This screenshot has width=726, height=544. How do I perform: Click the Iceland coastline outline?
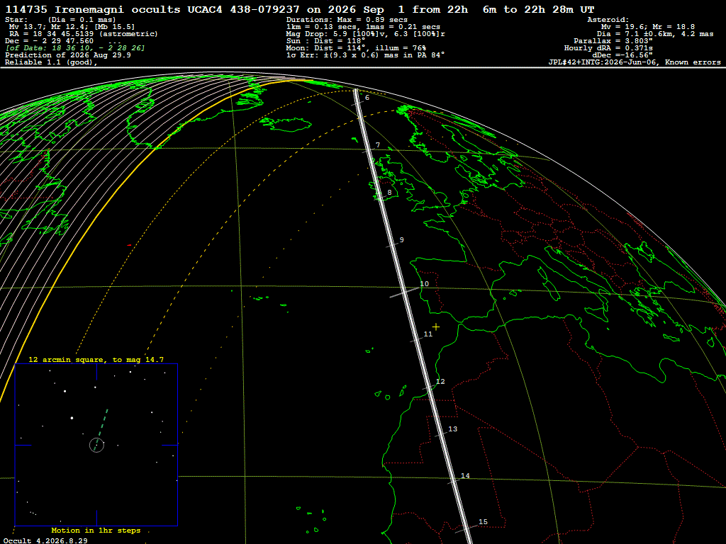click(x=285, y=124)
